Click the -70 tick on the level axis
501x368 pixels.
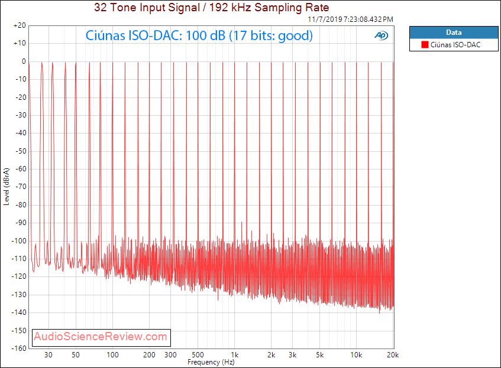tap(21, 187)
